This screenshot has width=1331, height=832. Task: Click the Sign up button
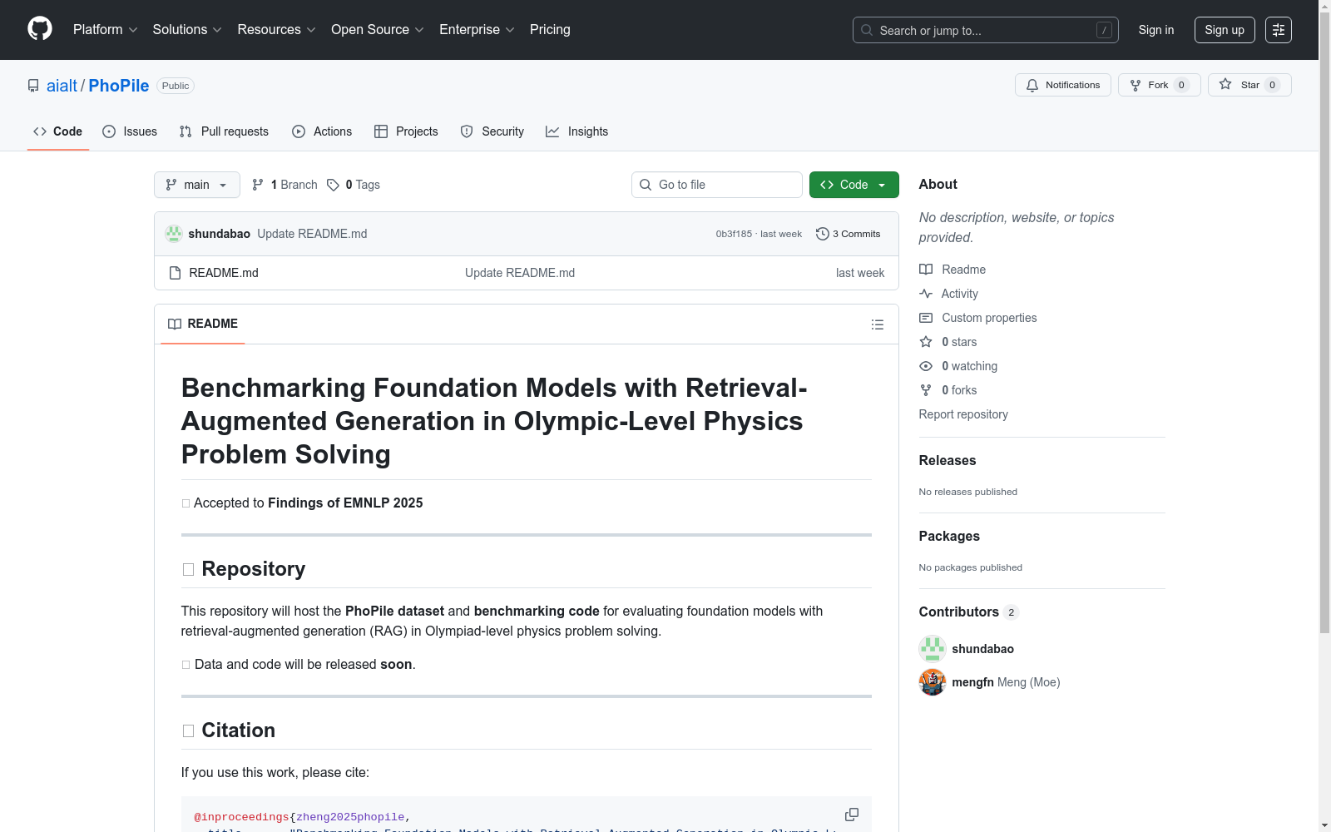tap(1225, 30)
